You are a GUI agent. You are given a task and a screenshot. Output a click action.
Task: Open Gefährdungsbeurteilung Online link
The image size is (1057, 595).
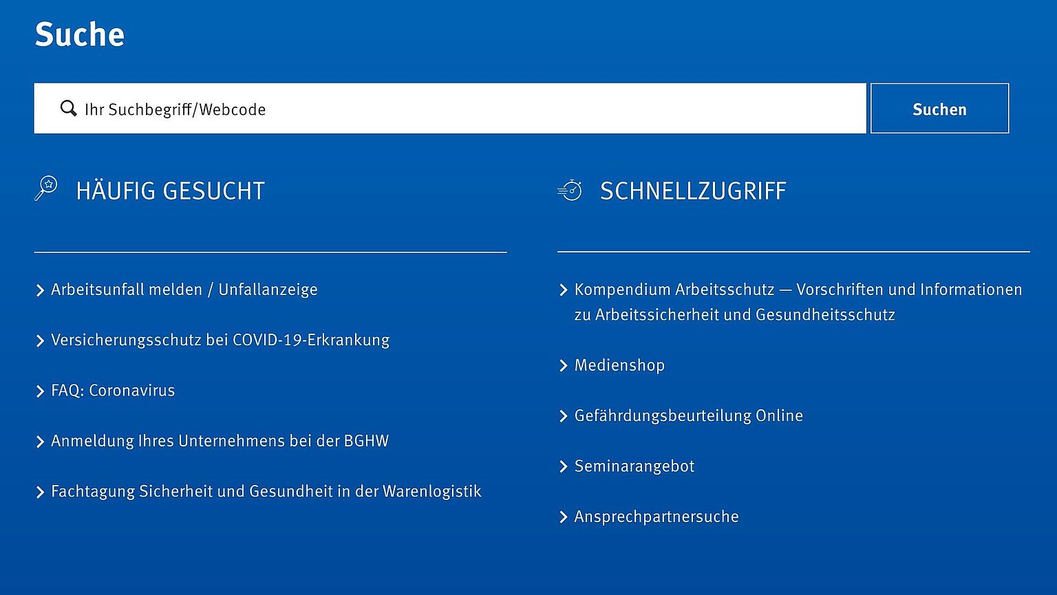click(689, 415)
